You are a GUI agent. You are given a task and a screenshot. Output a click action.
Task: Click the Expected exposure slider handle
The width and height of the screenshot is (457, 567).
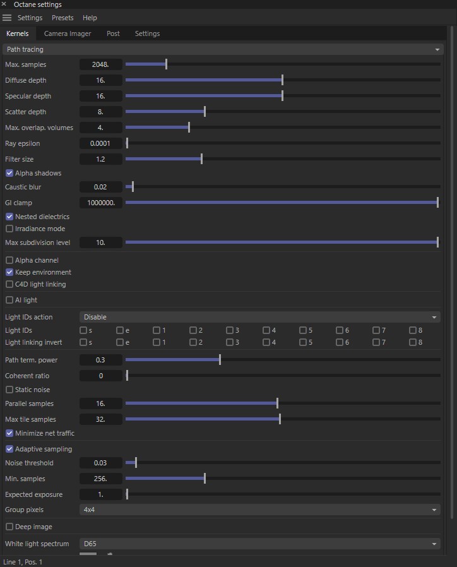pyautogui.click(x=127, y=494)
